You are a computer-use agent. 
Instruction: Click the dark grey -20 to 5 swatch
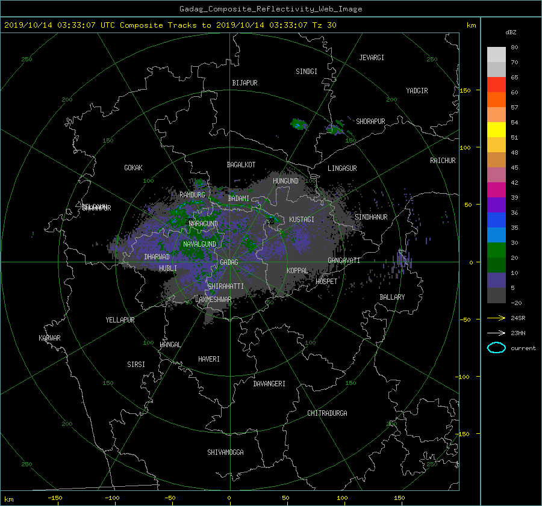point(496,295)
